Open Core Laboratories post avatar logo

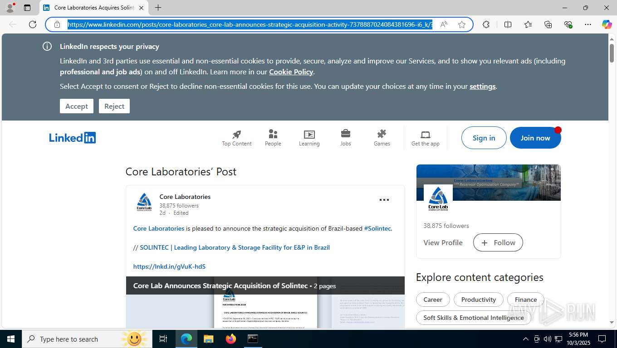[144, 202]
